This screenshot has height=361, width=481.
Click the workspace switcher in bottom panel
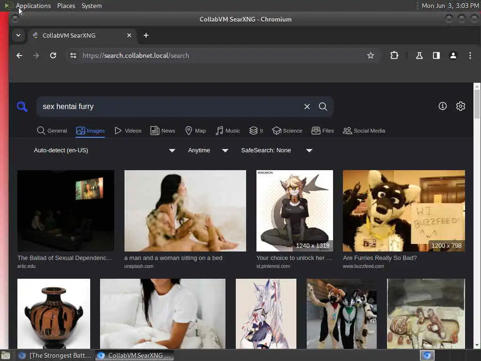pos(427,355)
